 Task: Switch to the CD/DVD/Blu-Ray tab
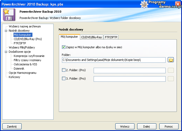pos(91,37)
